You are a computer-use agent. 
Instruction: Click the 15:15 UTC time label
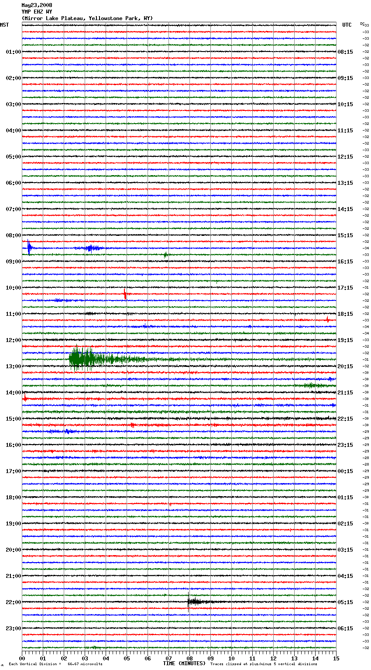pyautogui.click(x=345, y=235)
